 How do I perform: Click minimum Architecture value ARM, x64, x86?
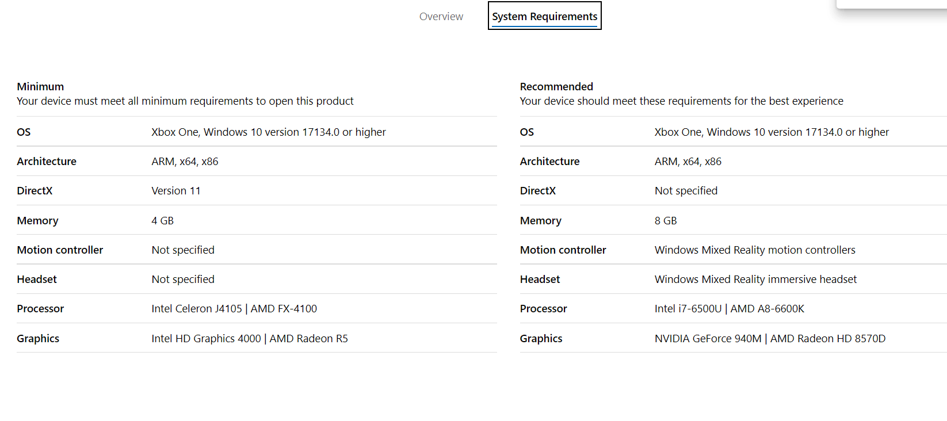coord(185,162)
